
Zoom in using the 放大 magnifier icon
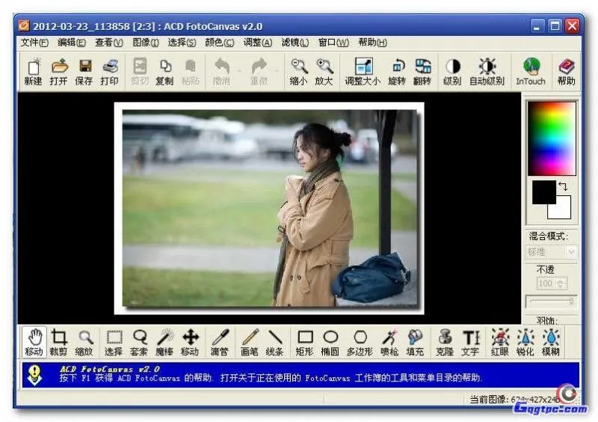click(x=324, y=71)
